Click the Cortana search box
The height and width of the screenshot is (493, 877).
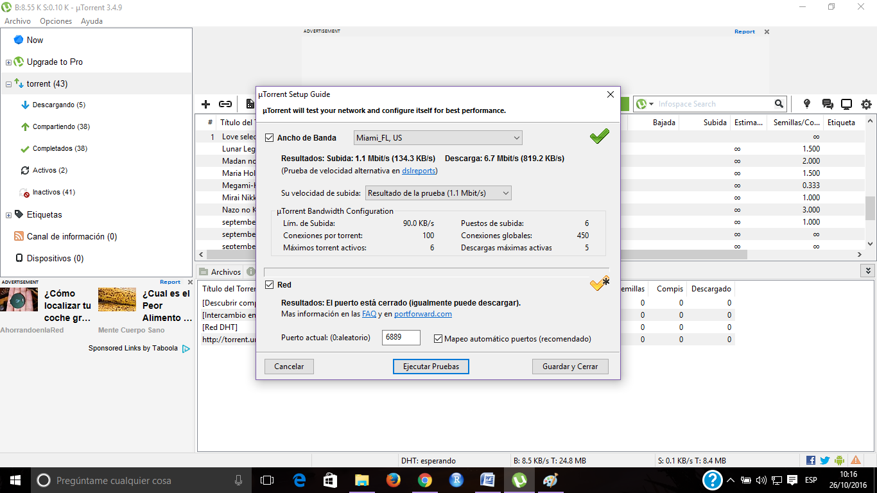tap(140, 480)
